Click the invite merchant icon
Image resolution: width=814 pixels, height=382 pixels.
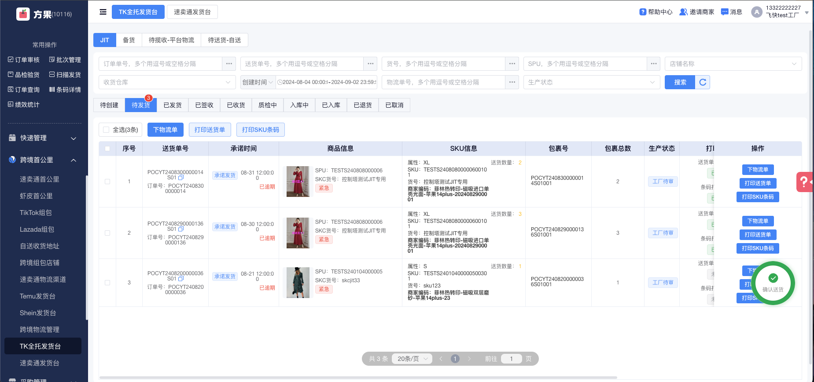coord(683,12)
